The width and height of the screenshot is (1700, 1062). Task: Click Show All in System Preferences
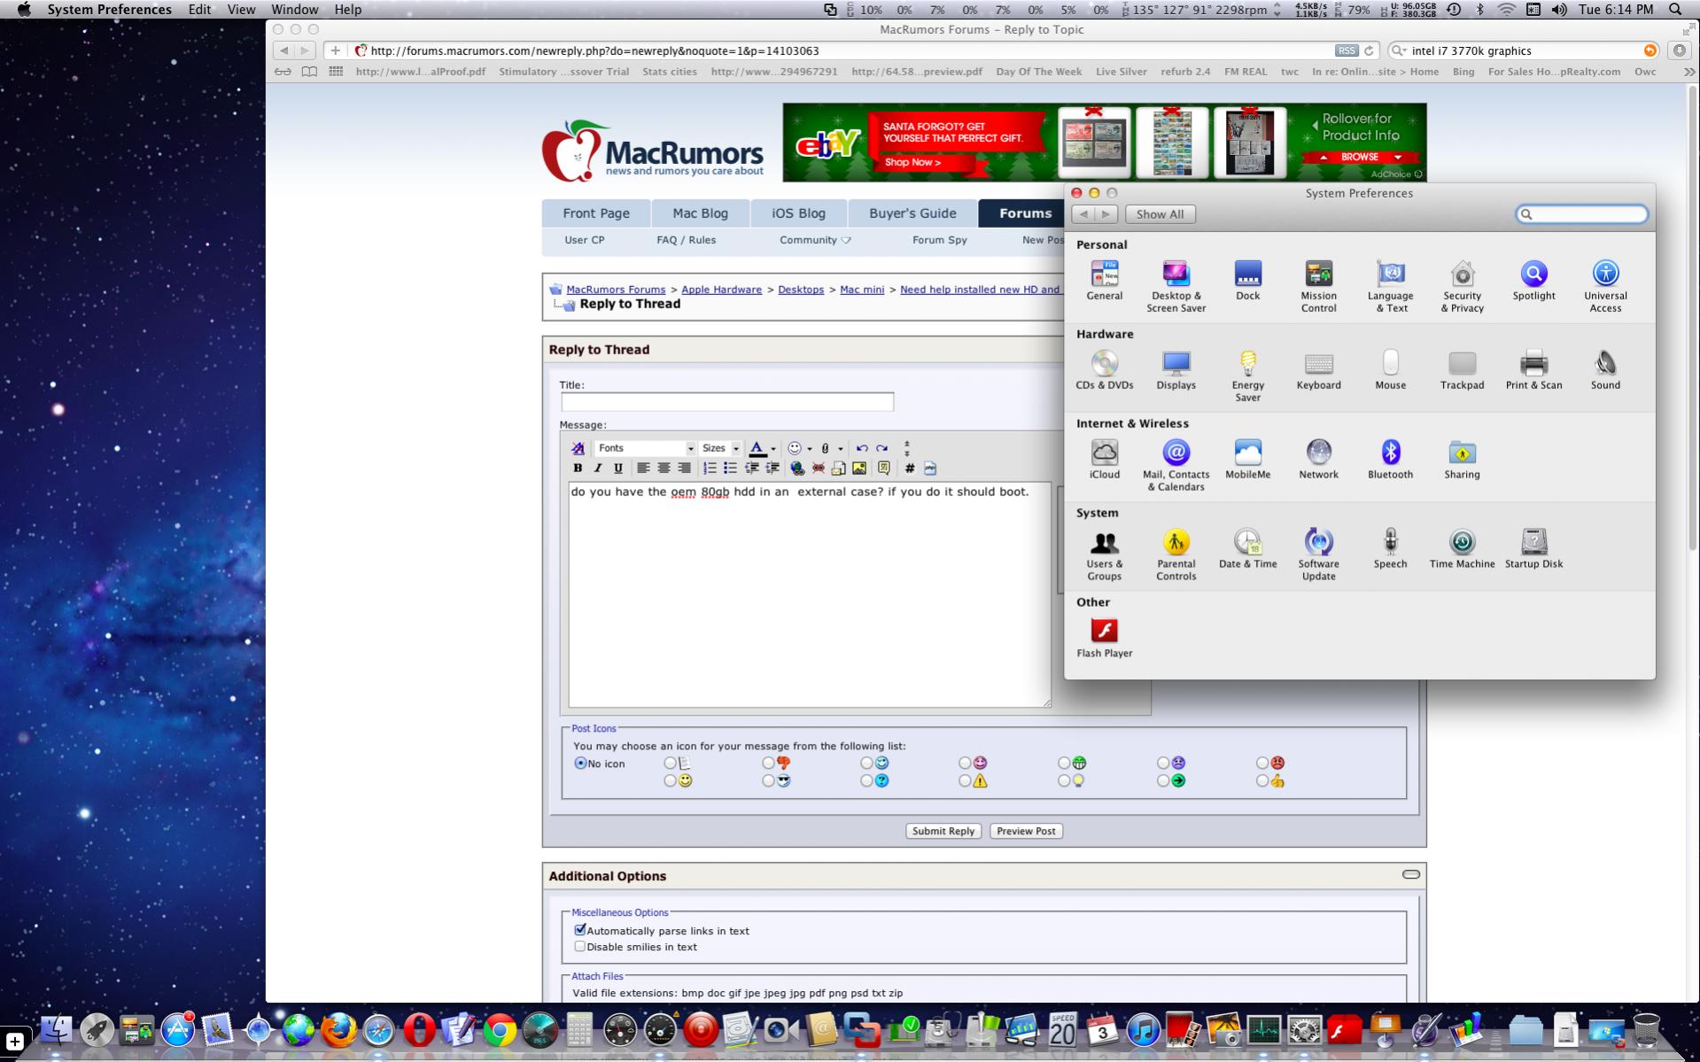[x=1160, y=214]
